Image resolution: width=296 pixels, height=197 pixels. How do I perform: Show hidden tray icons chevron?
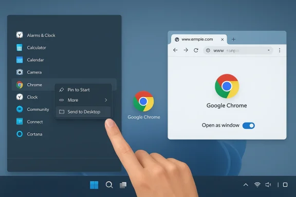[246, 185]
